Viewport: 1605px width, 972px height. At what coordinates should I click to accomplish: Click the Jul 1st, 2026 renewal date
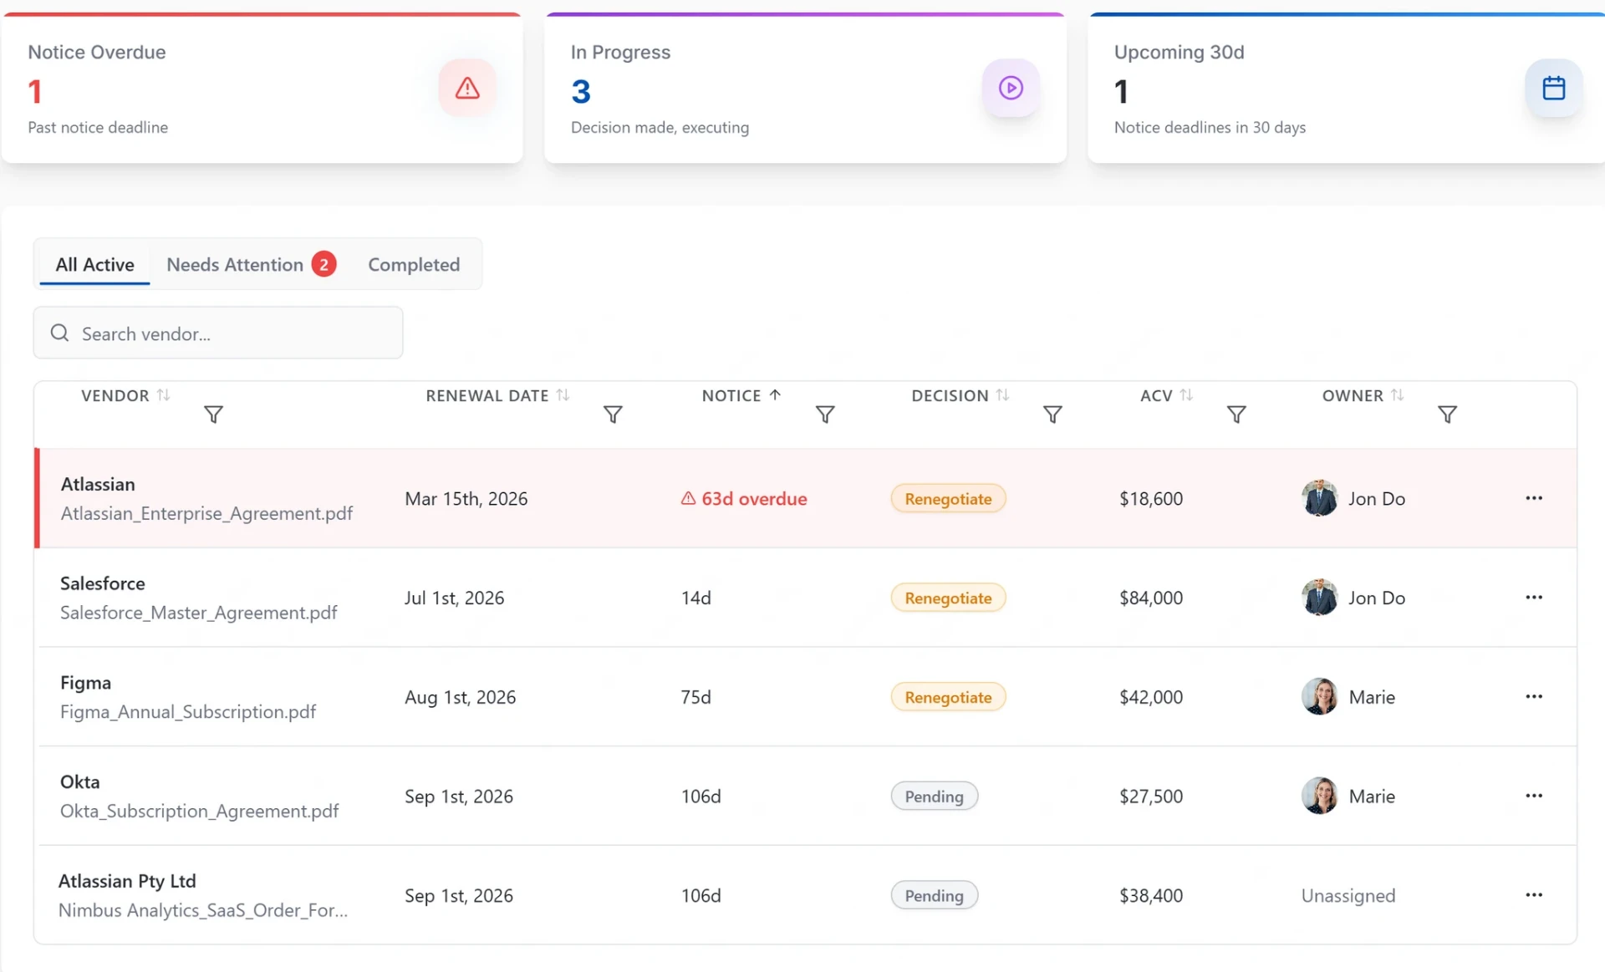tap(454, 598)
